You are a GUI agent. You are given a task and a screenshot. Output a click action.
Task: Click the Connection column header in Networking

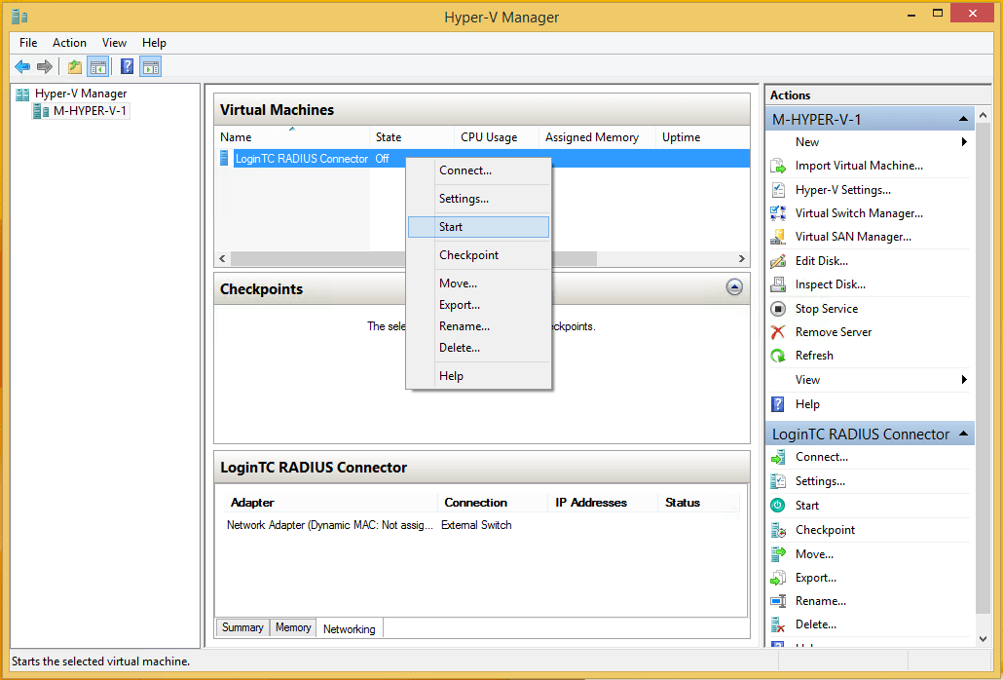493,503
